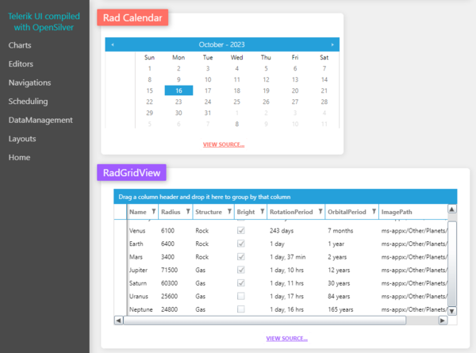Click grid horizontal scroll right arrow
This screenshot has width=476, height=353.
pyautogui.click(x=443, y=320)
